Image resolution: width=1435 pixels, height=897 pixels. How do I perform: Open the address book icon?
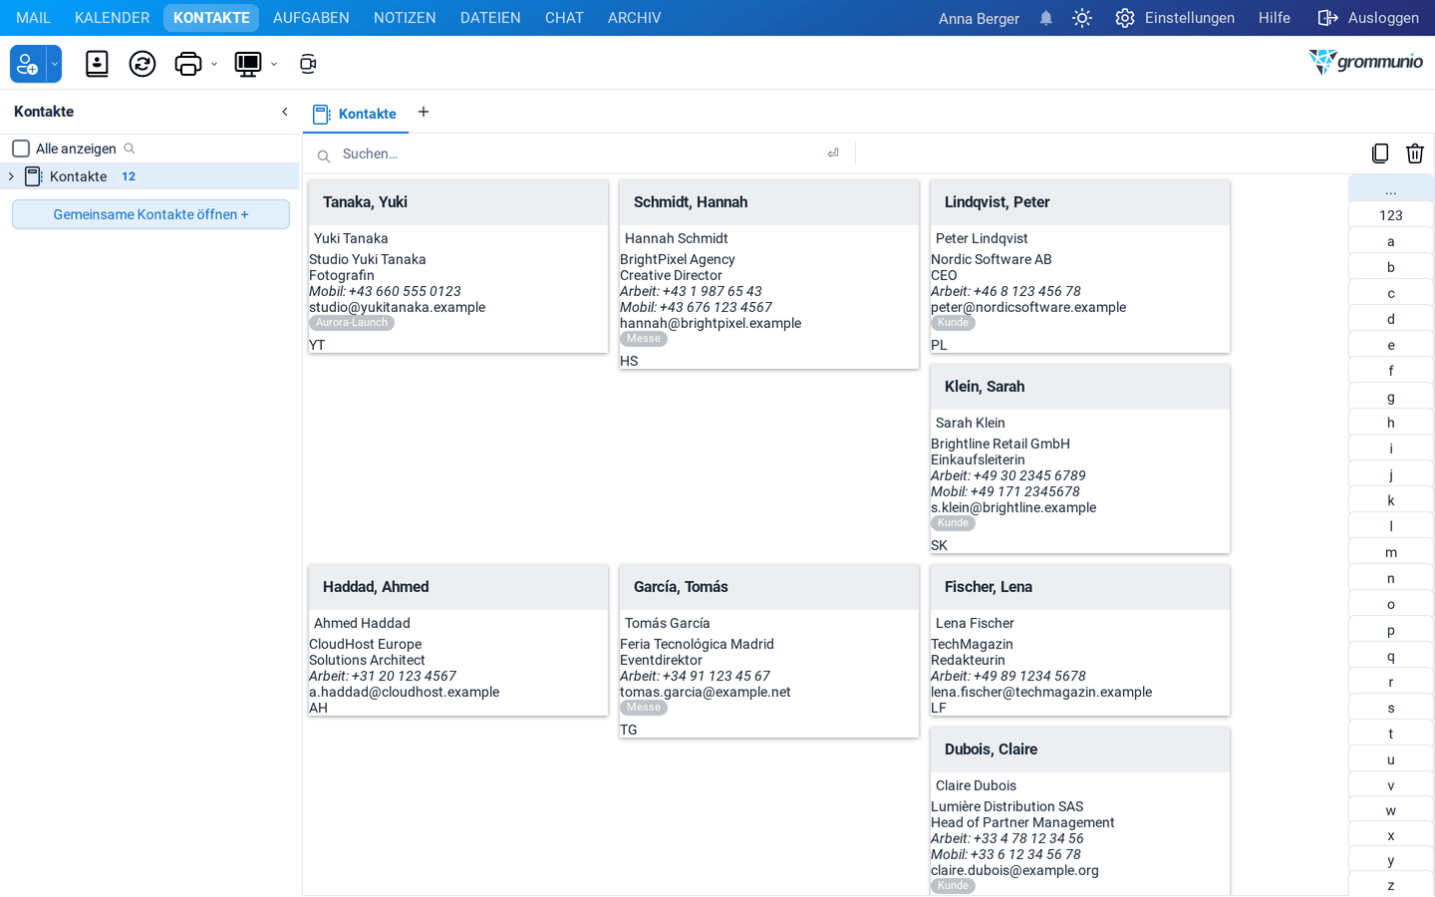click(x=97, y=64)
